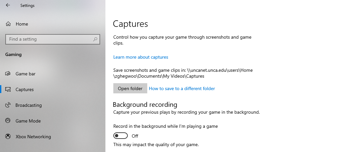Open the Game bar settings page
The height and width of the screenshot is (152, 337).
click(x=25, y=74)
